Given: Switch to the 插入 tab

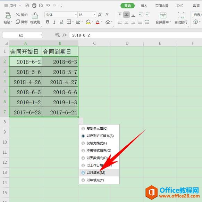Looking at the screenshot, I should (x=144, y=6).
